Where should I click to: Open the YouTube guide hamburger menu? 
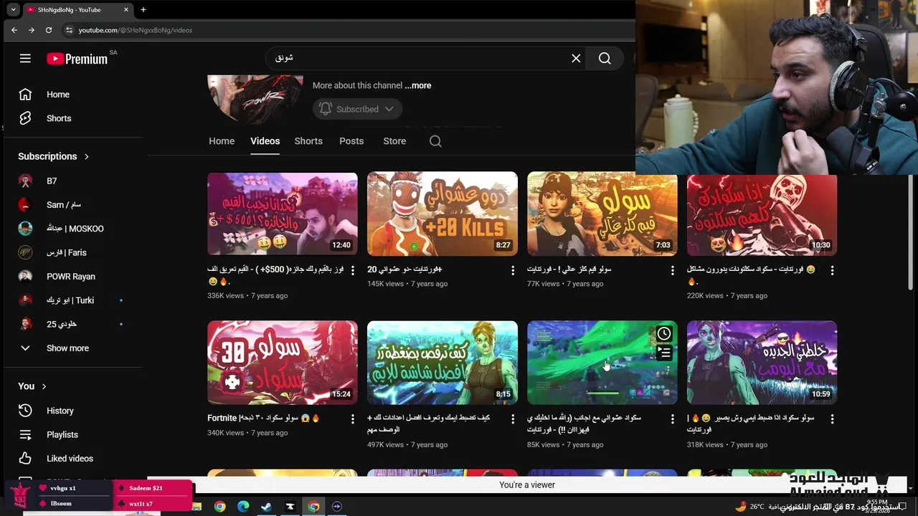point(25,59)
